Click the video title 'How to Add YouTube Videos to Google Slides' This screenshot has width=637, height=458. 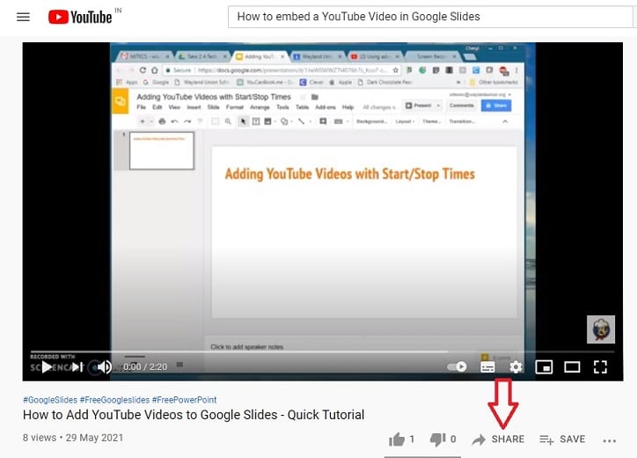pyautogui.click(x=194, y=415)
